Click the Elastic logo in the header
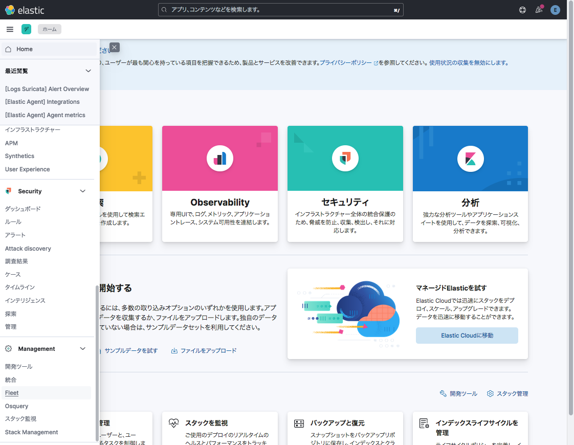574x445 pixels. (x=25, y=10)
